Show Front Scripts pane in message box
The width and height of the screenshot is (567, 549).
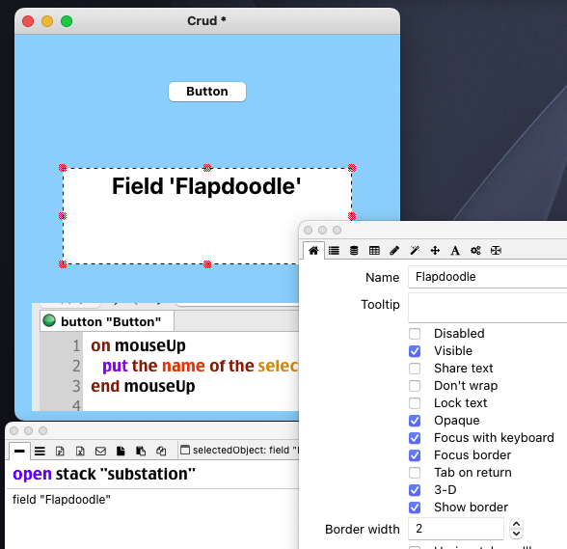pos(121,451)
